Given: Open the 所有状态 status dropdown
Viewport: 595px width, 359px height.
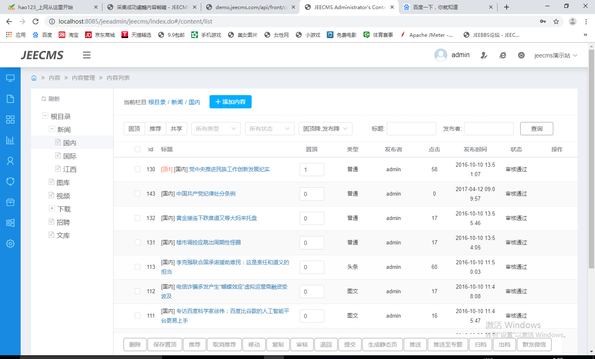Looking at the screenshot, I should pos(269,129).
